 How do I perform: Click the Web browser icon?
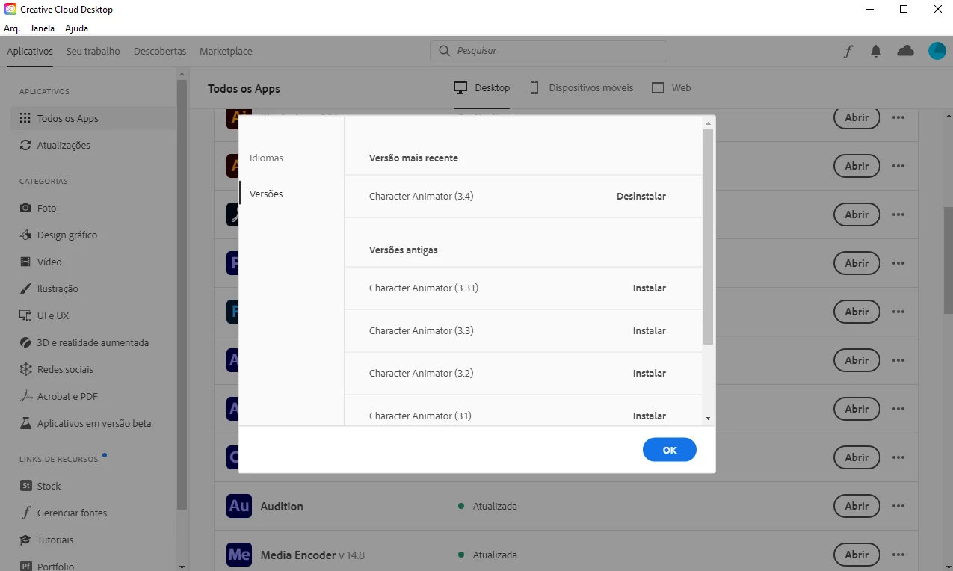pyautogui.click(x=658, y=87)
